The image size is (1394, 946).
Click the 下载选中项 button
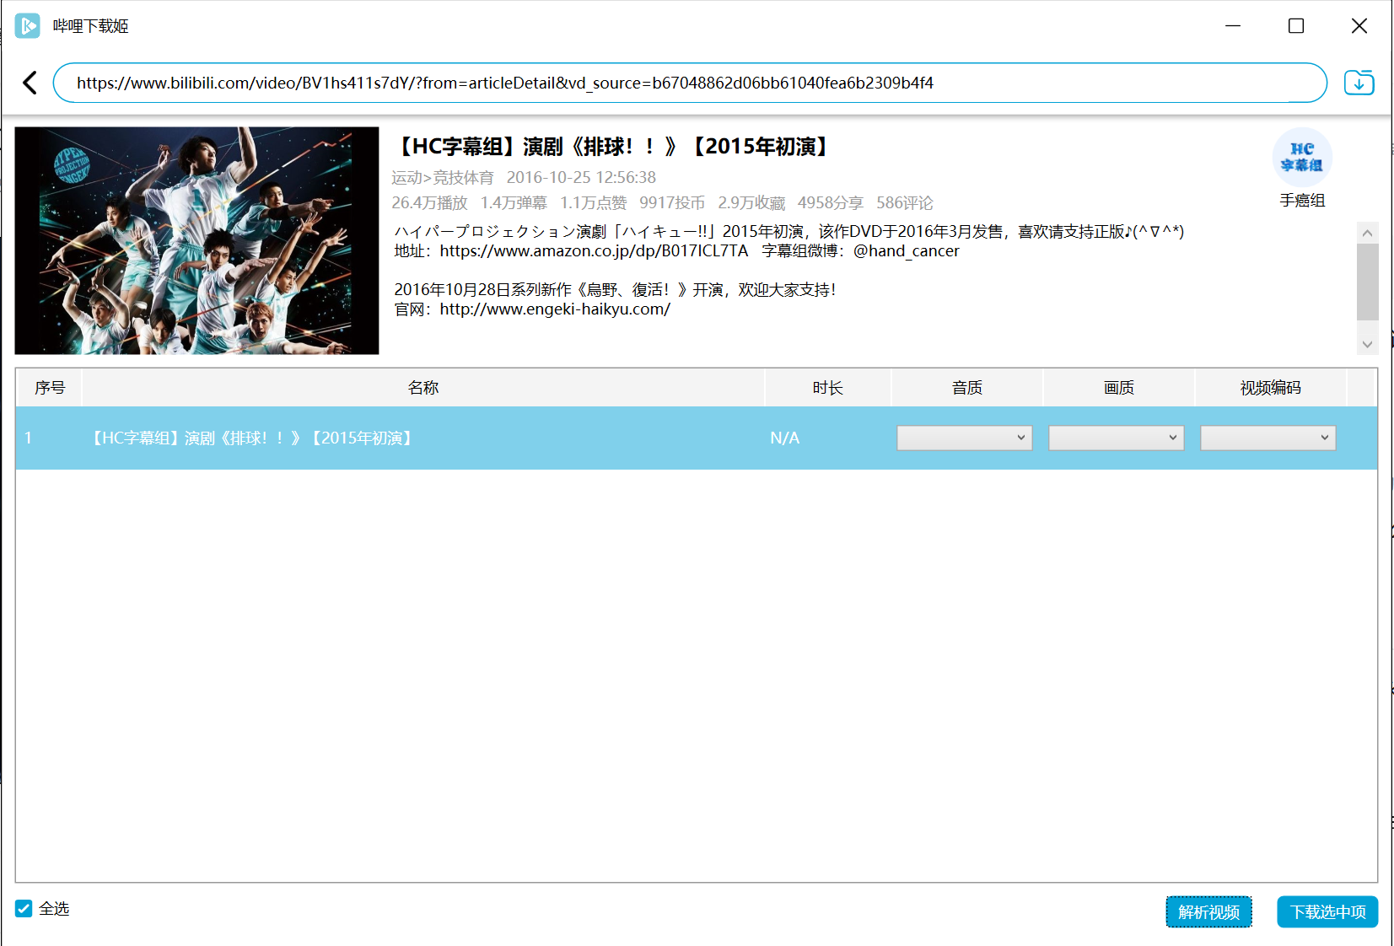(x=1327, y=911)
